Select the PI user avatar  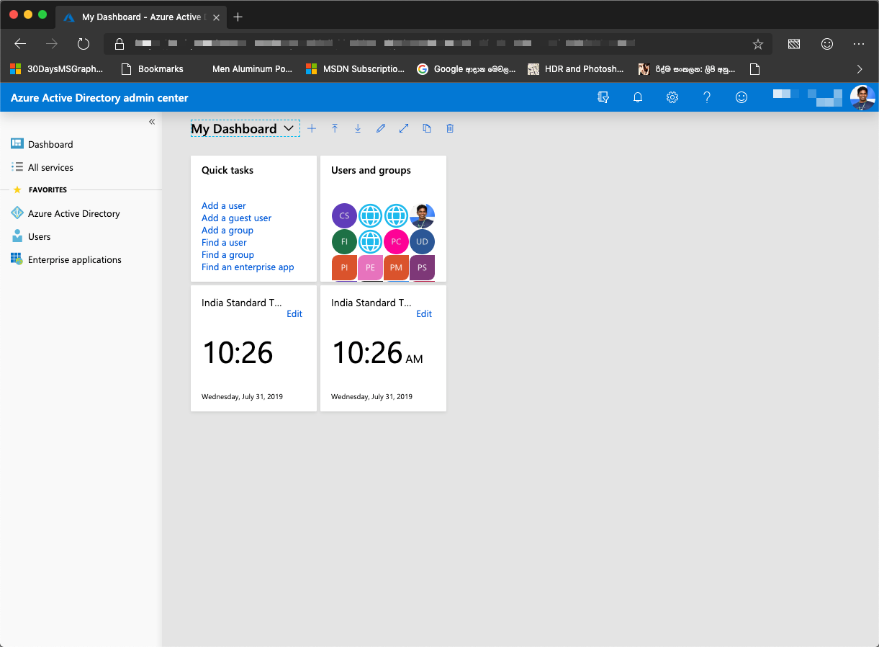(x=344, y=267)
